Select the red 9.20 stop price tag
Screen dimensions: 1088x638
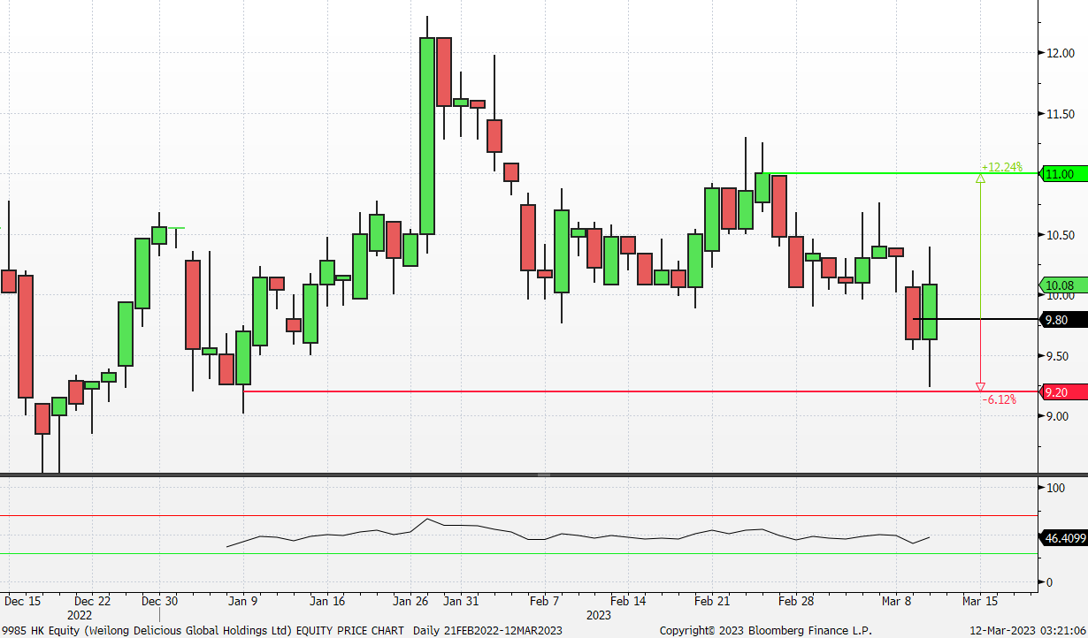click(1062, 392)
